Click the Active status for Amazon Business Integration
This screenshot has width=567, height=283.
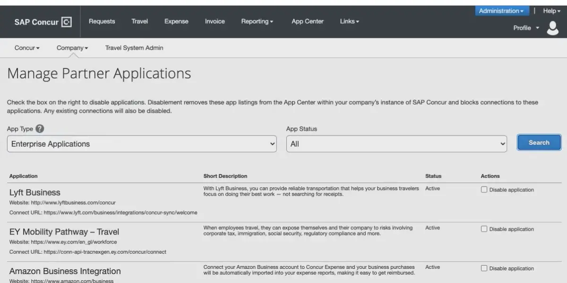point(432,266)
